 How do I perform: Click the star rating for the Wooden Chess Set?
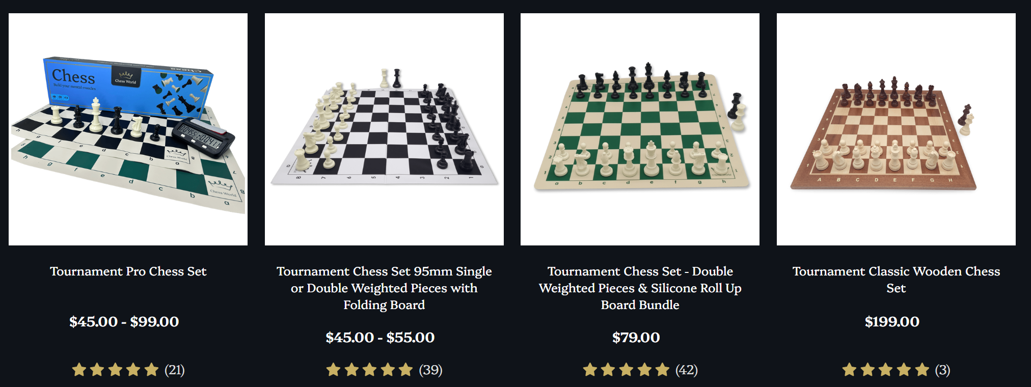pyautogui.click(x=885, y=370)
